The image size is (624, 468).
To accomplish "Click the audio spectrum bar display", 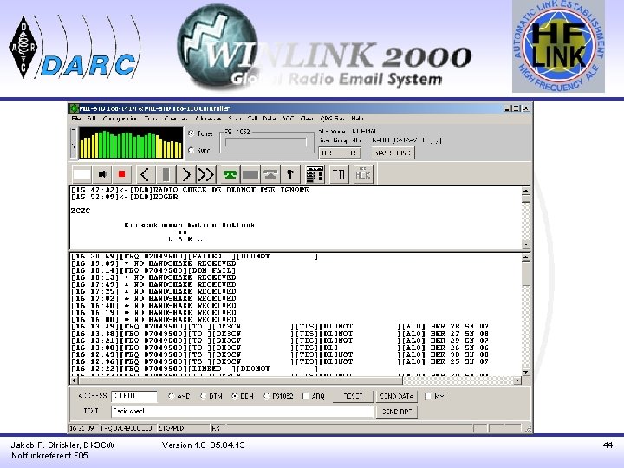I will click(x=131, y=143).
